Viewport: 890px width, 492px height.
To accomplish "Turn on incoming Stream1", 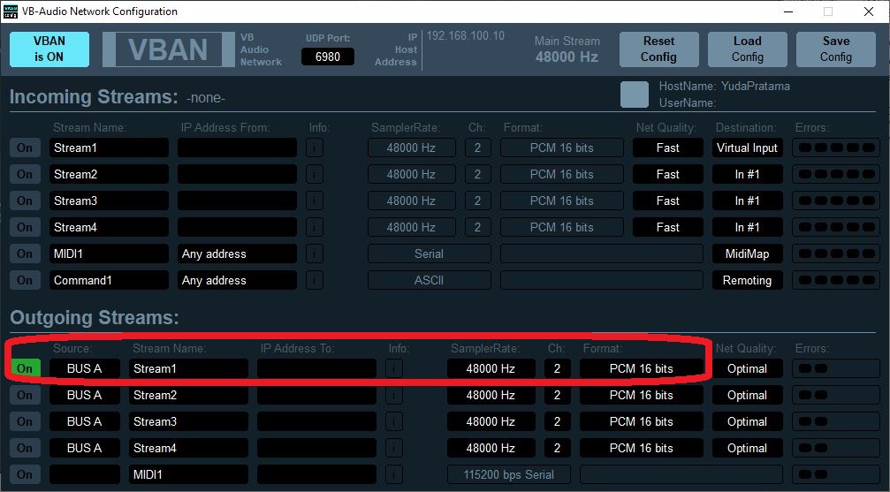I will [25, 148].
